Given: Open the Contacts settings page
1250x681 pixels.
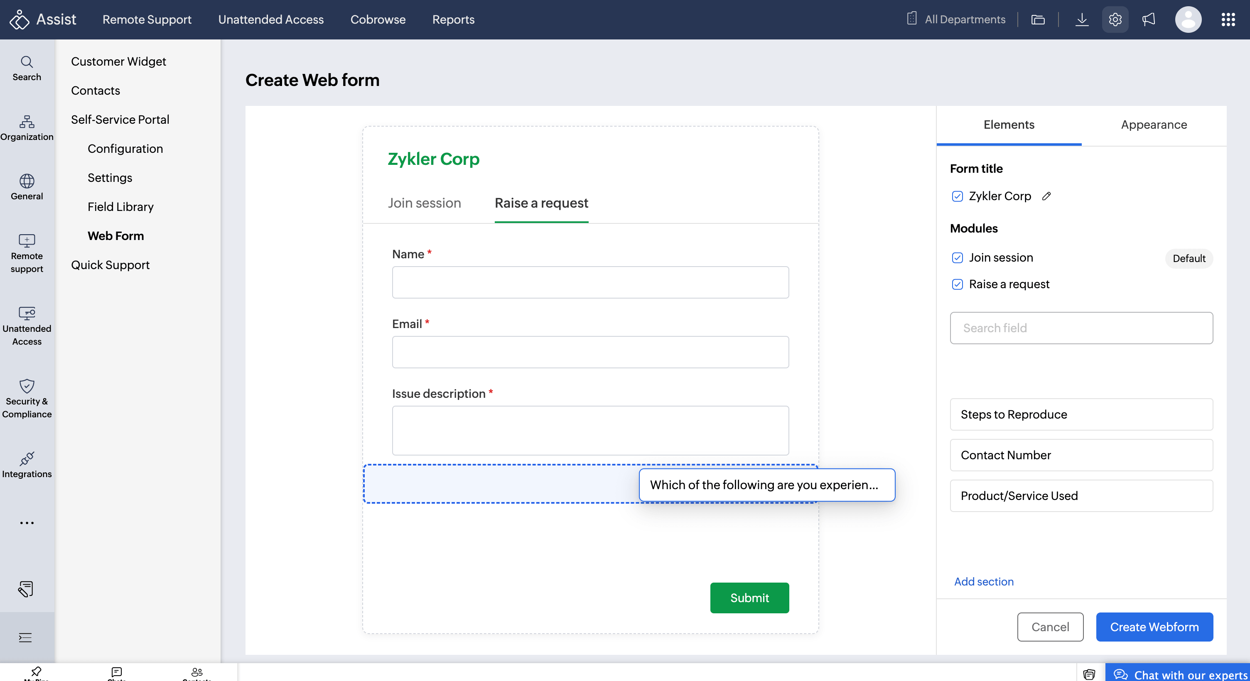Looking at the screenshot, I should pyautogui.click(x=96, y=91).
